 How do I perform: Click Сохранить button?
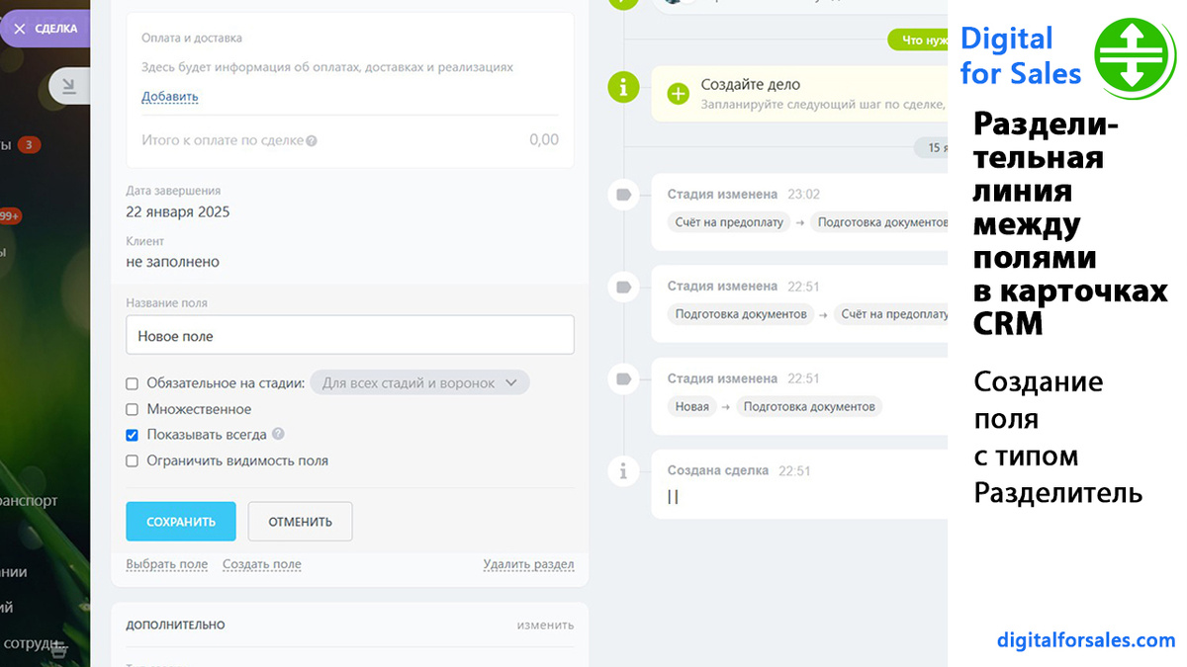(x=181, y=522)
